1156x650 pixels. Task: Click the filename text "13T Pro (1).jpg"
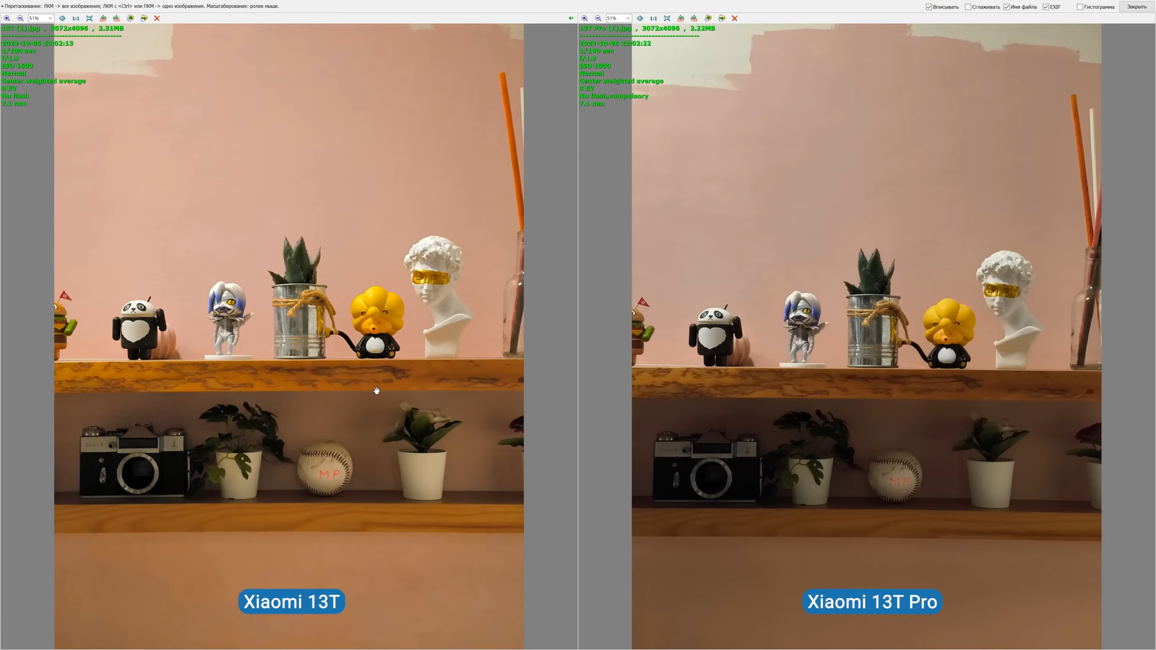605,28
